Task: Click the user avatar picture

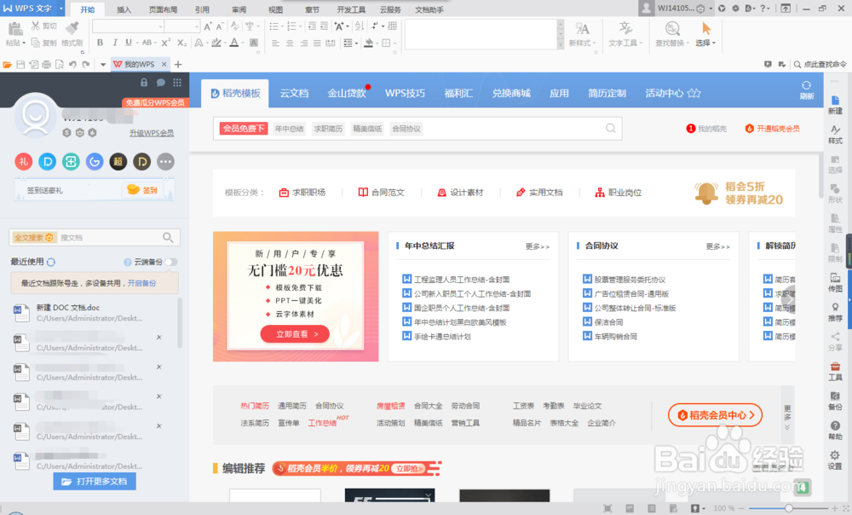Action: click(x=35, y=116)
